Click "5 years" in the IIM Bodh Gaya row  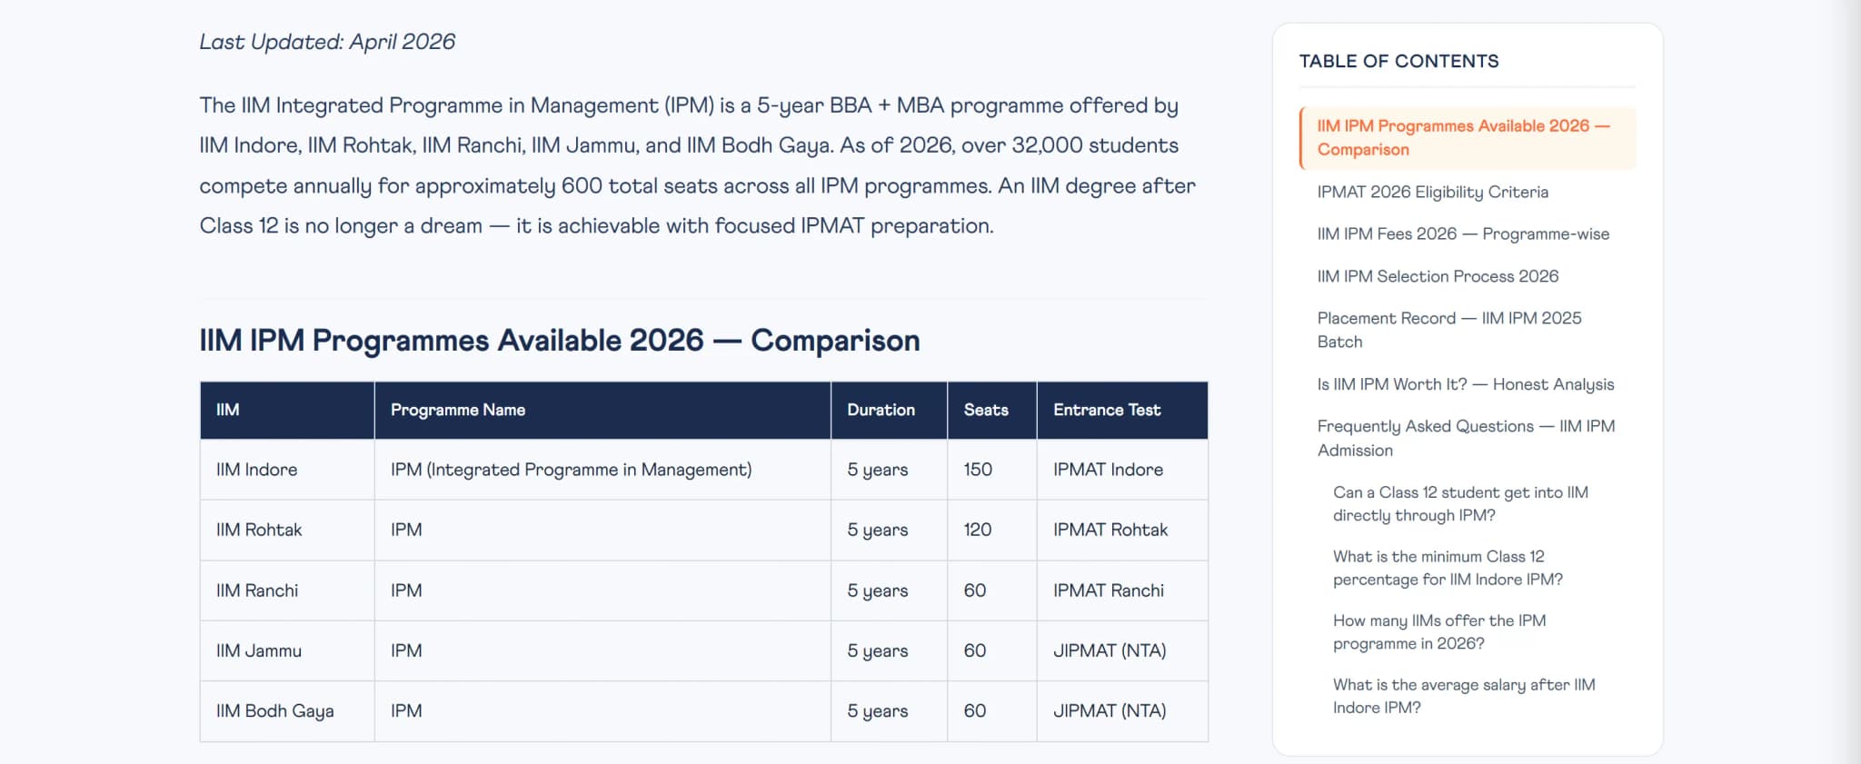[x=889, y=711]
